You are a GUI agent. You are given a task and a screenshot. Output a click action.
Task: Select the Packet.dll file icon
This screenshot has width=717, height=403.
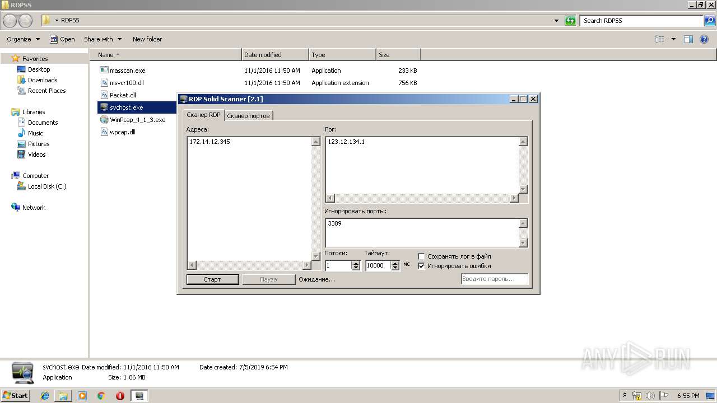104,95
